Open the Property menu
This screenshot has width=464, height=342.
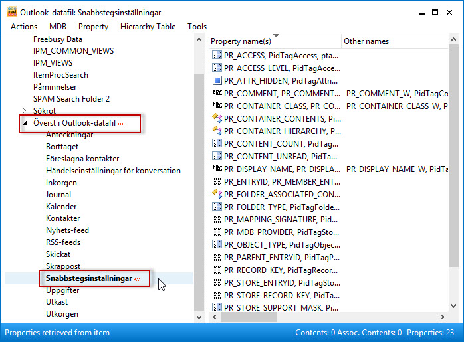[93, 27]
